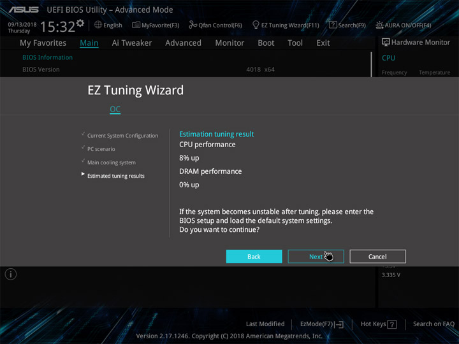Select Current System Configuration step
Viewport: 459px width, 344px height.
[122, 136]
